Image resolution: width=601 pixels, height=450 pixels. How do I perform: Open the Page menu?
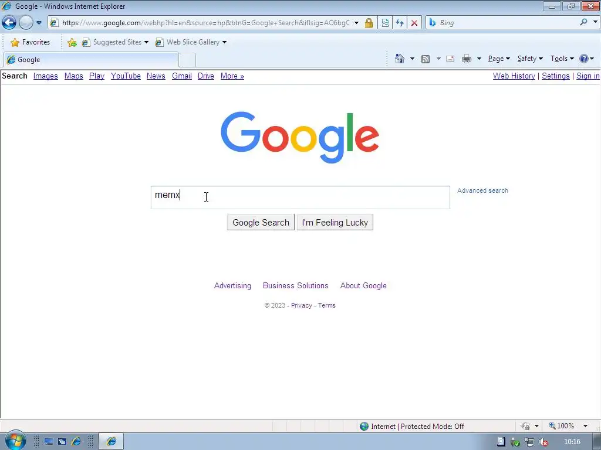coord(499,59)
